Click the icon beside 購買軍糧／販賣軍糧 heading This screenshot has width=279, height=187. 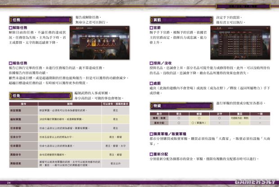click(x=151, y=134)
